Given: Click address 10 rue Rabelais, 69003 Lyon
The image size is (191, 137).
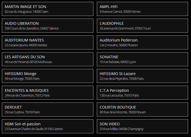Looking at the screenshot, I should (118, 62).
